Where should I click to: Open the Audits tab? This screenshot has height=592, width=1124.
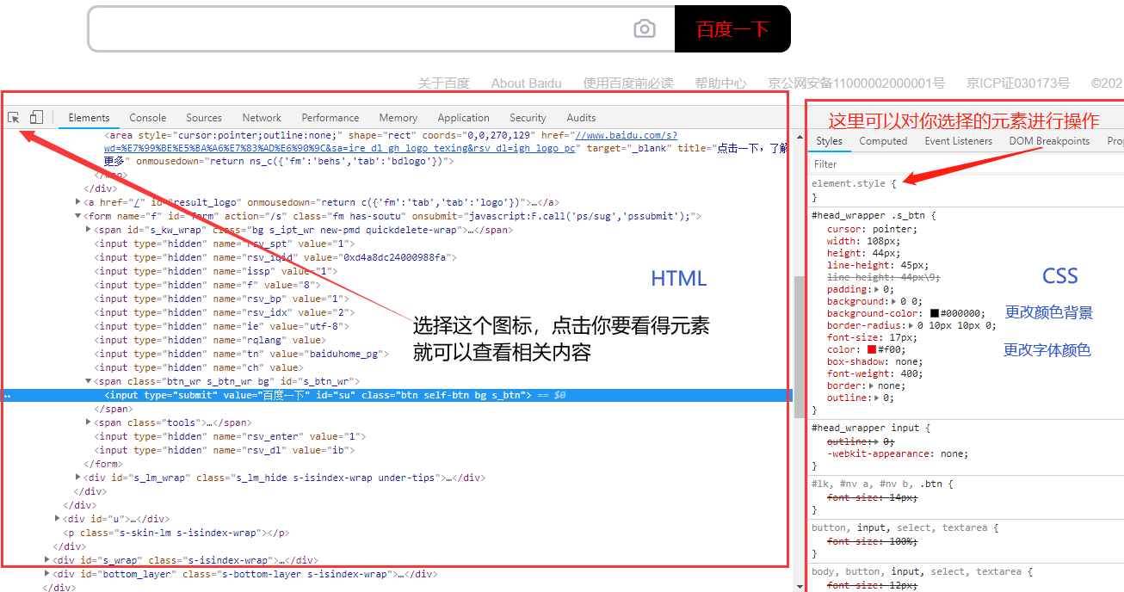(x=581, y=118)
